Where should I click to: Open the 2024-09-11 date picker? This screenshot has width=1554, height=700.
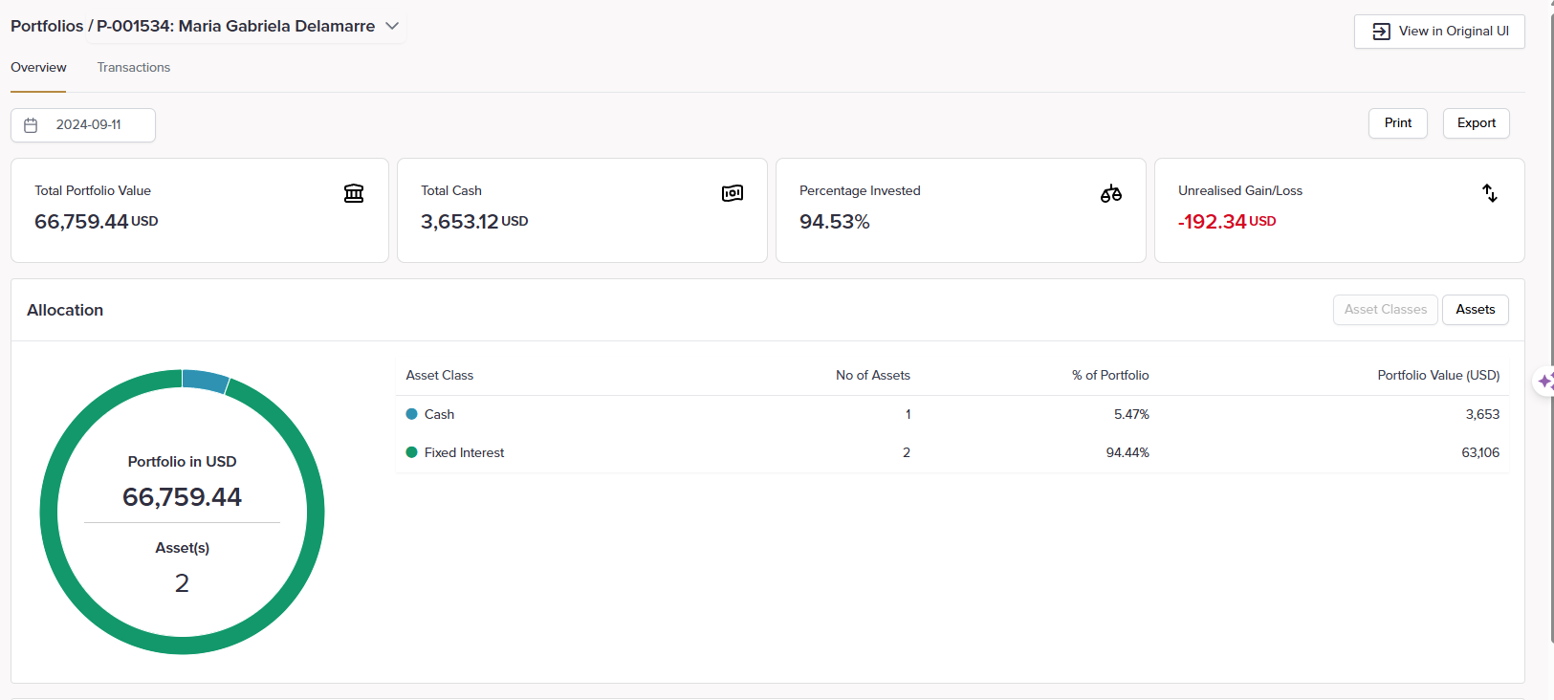(88, 125)
